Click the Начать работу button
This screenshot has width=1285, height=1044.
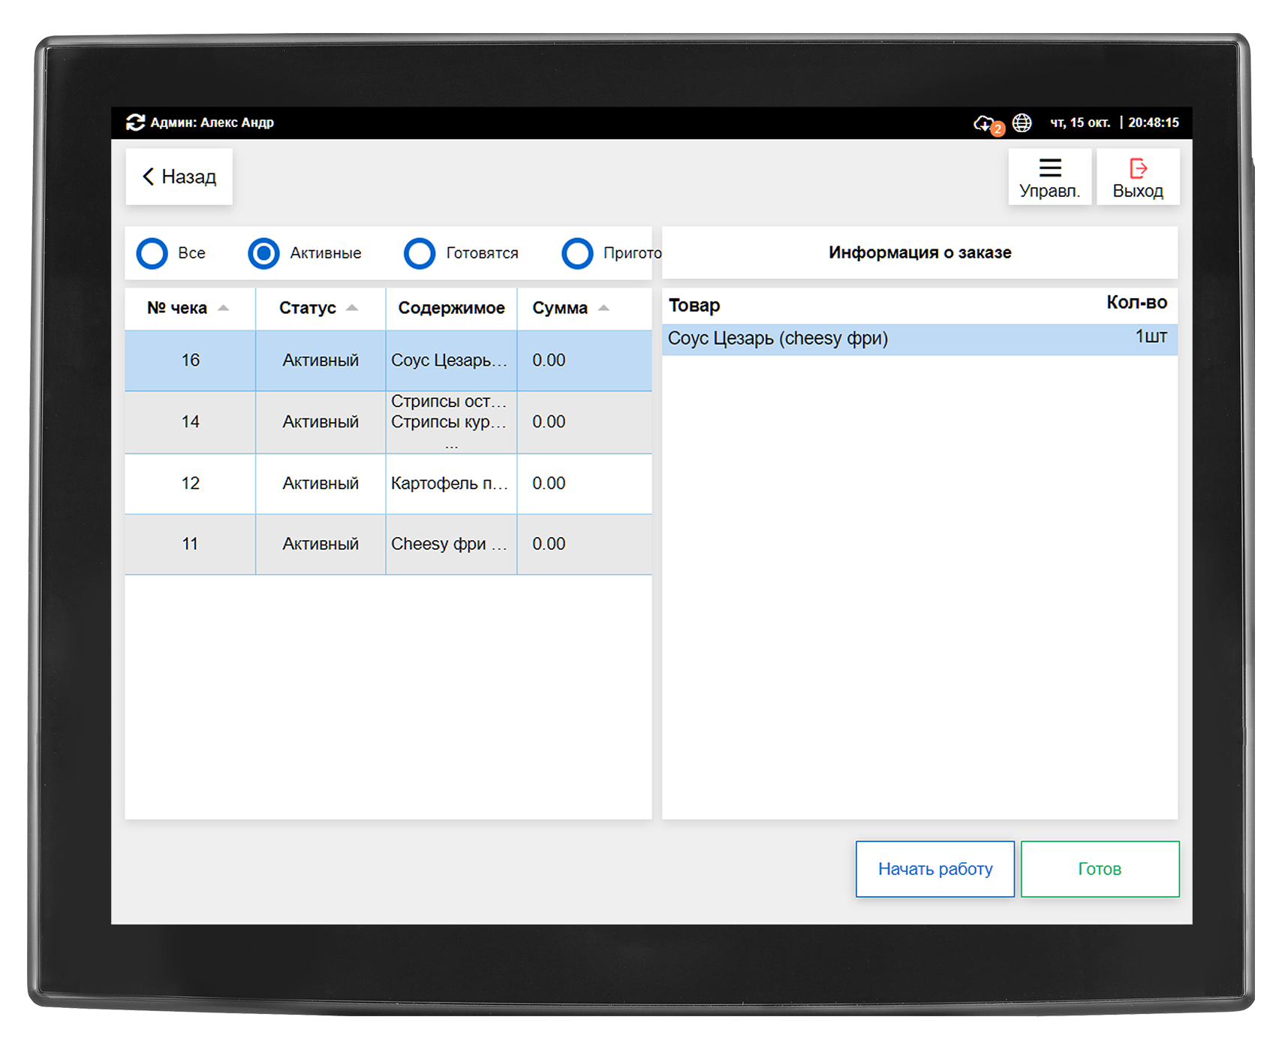coord(935,869)
